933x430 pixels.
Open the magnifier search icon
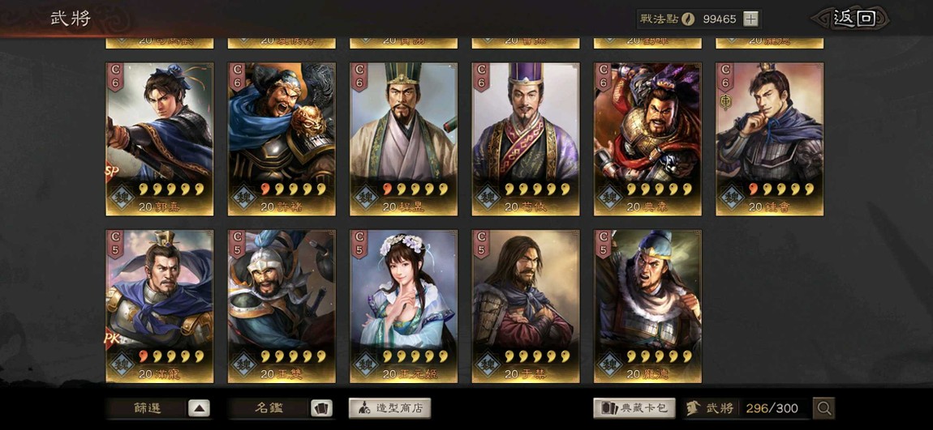(x=823, y=408)
